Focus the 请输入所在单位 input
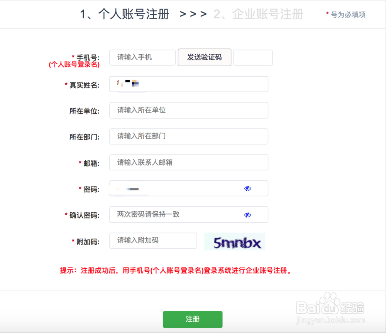Screen dimensions: 386x333 coord(188,110)
